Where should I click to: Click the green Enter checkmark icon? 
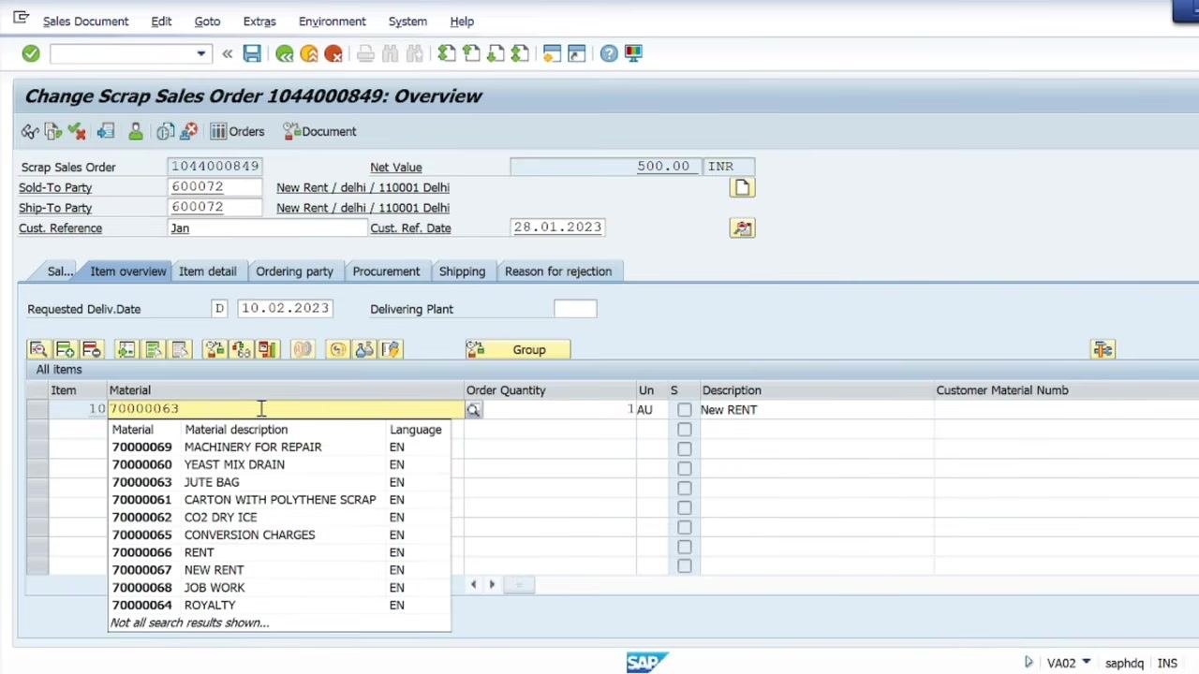pos(31,53)
